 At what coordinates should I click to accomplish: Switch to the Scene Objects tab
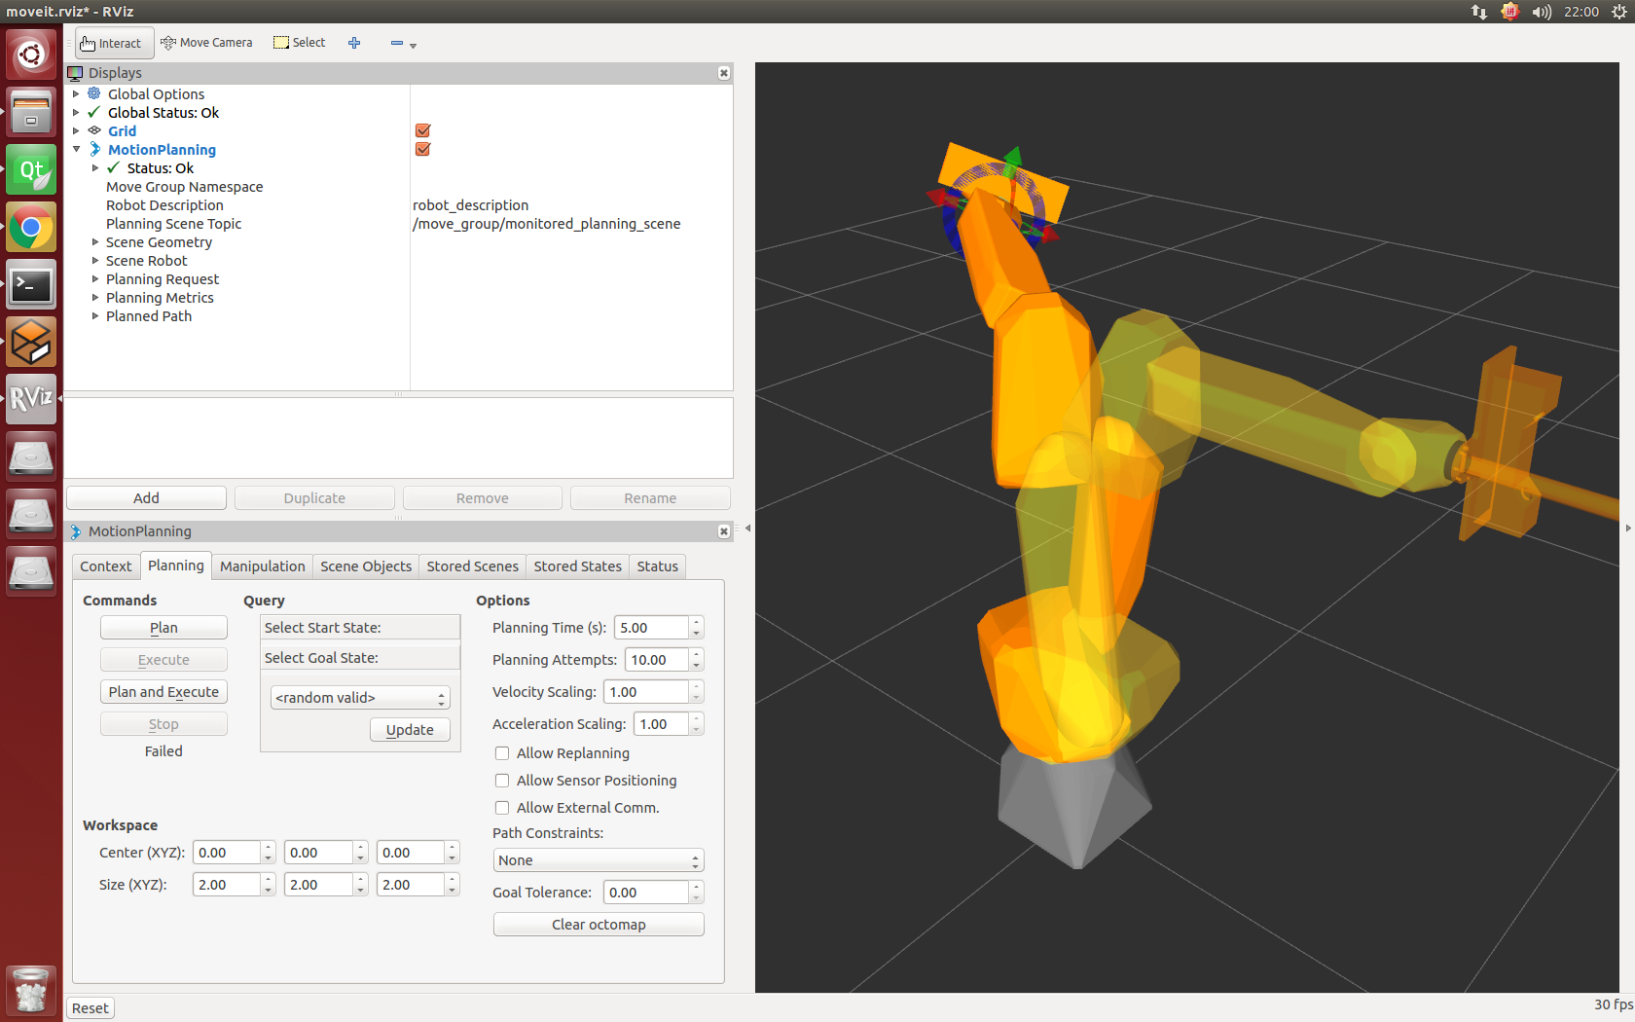pos(366,566)
